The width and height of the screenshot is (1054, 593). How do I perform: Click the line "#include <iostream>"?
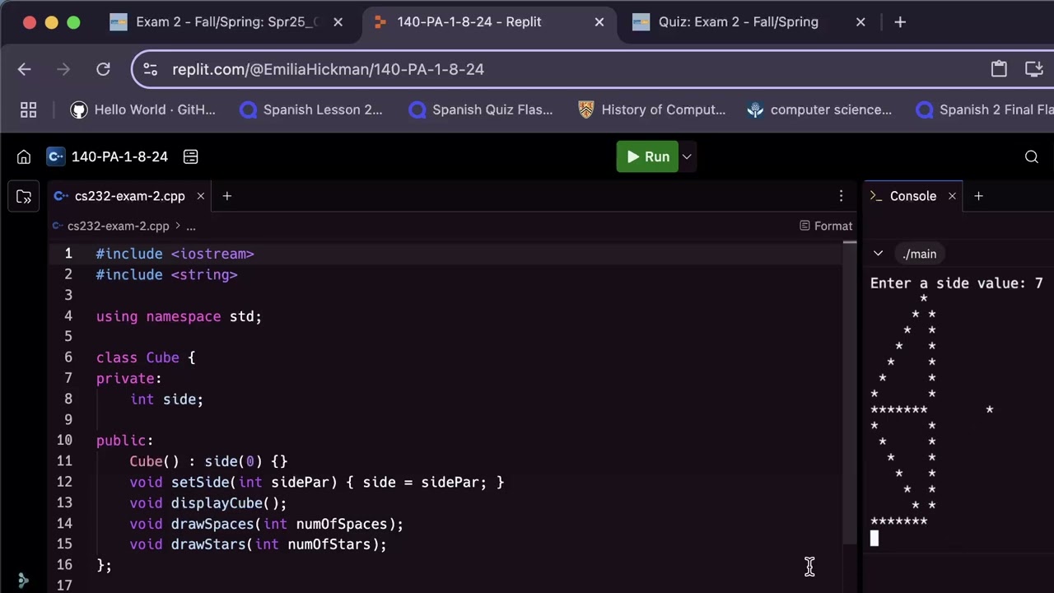(175, 254)
